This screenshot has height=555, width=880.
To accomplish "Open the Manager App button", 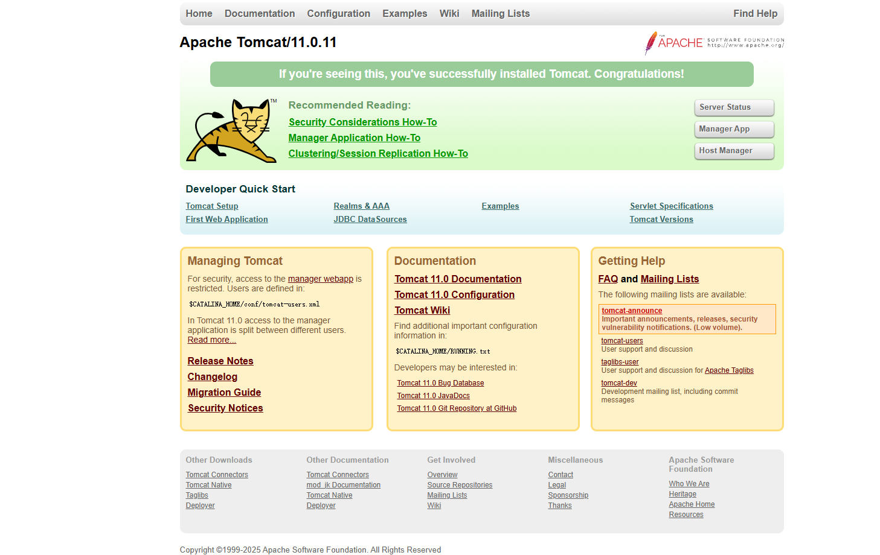I will (734, 129).
